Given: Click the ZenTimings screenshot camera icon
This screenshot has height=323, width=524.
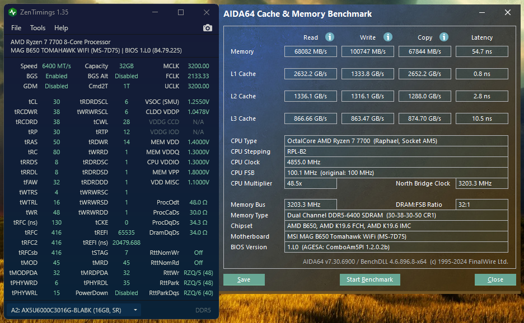Looking at the screenshot, I should pos(208,28).
